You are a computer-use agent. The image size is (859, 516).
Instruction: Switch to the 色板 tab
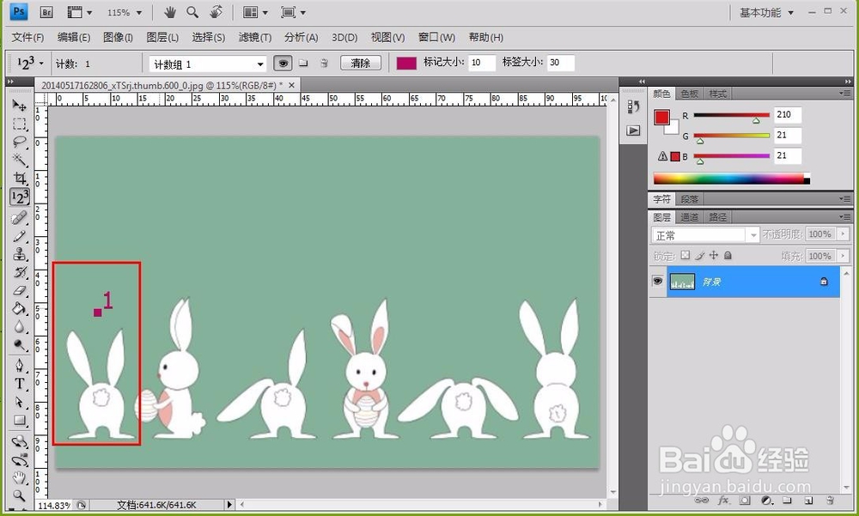tap(689, 94)
